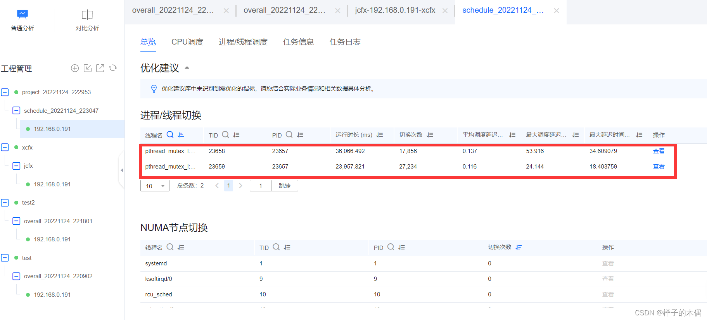Collapse the test2 project node
This screenshot has height=320, width=707.
tap(5, 203)
